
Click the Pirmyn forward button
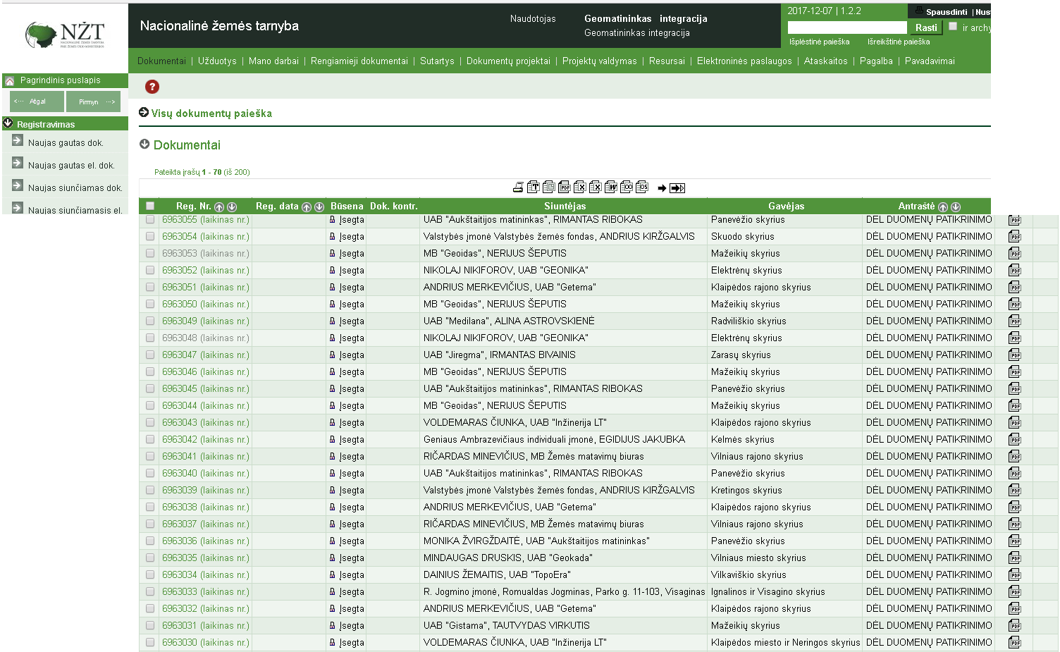(x=93, y=102)
